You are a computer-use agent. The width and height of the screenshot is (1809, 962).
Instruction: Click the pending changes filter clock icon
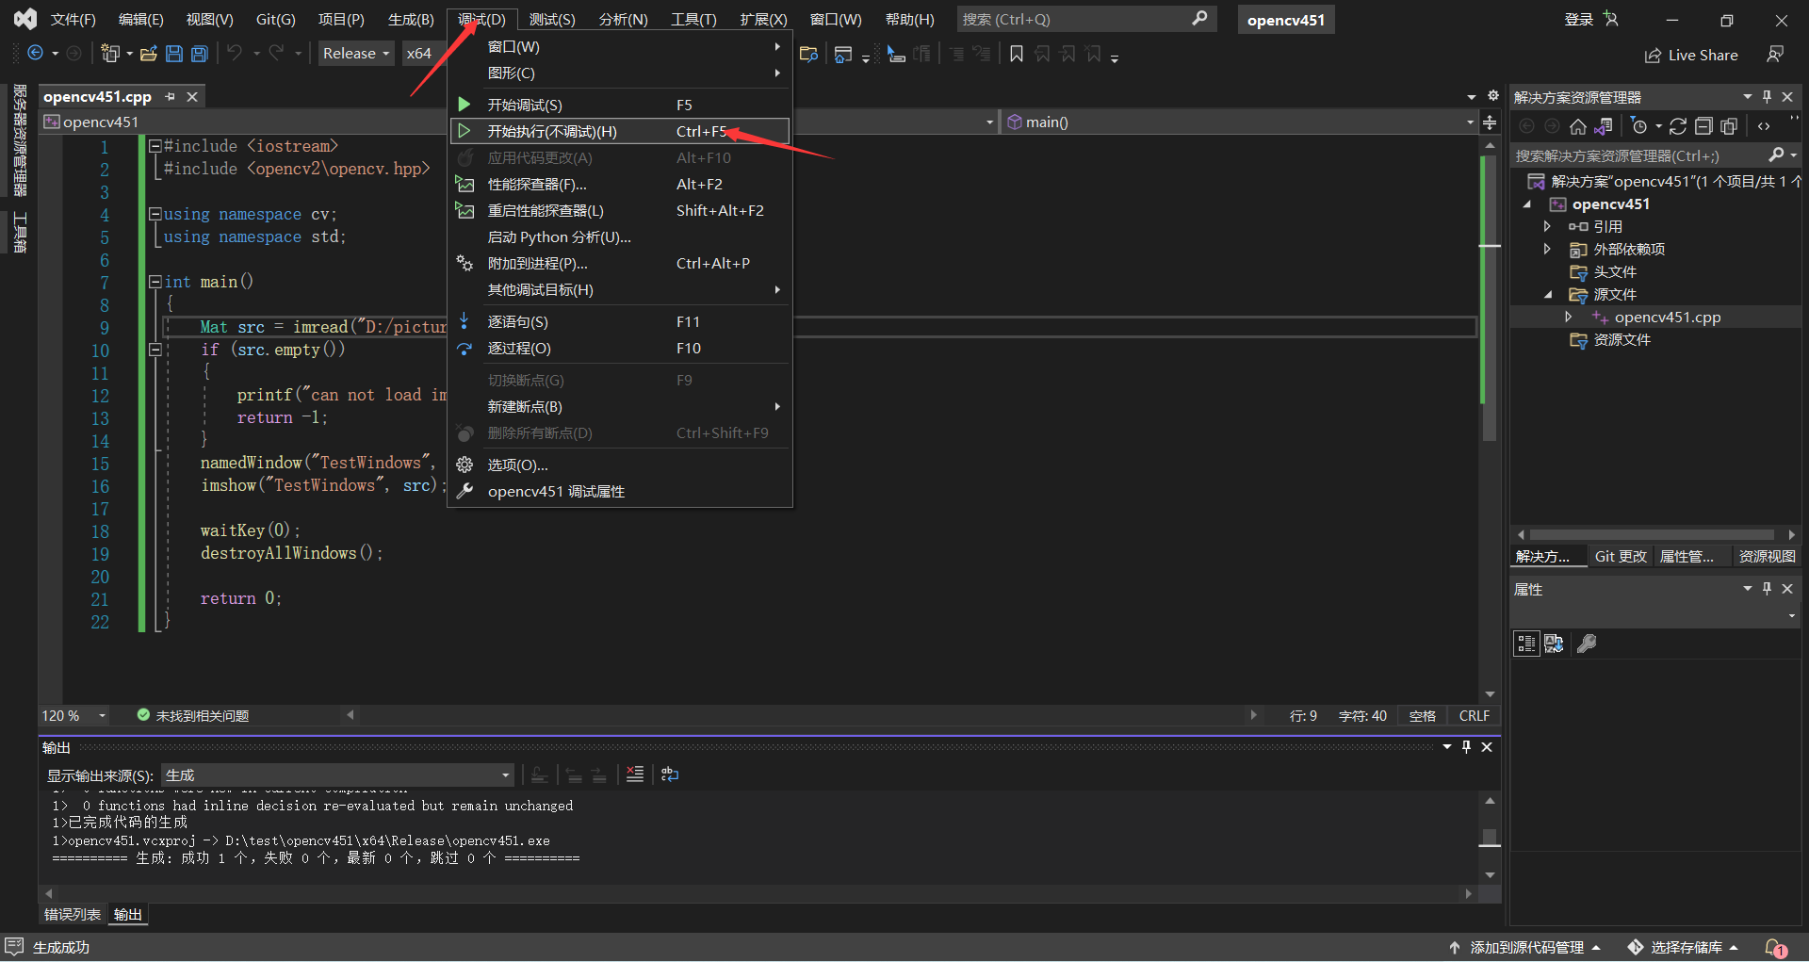pos(1639,126)
